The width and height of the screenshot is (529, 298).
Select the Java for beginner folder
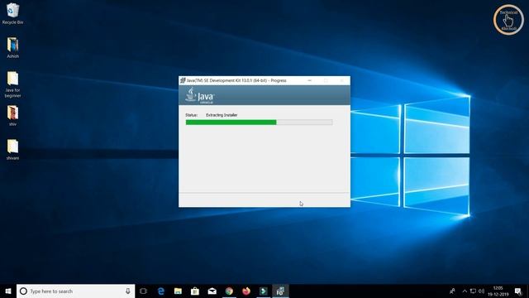tap(13, 84)
